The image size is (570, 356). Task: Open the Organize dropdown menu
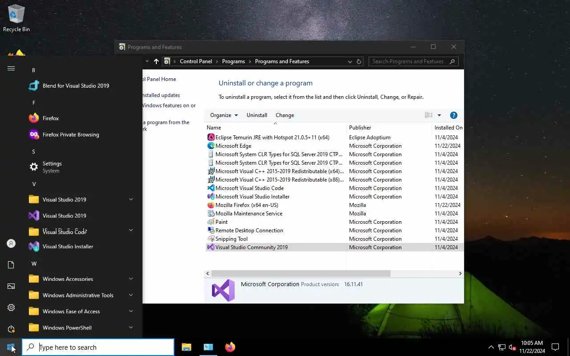224,115
